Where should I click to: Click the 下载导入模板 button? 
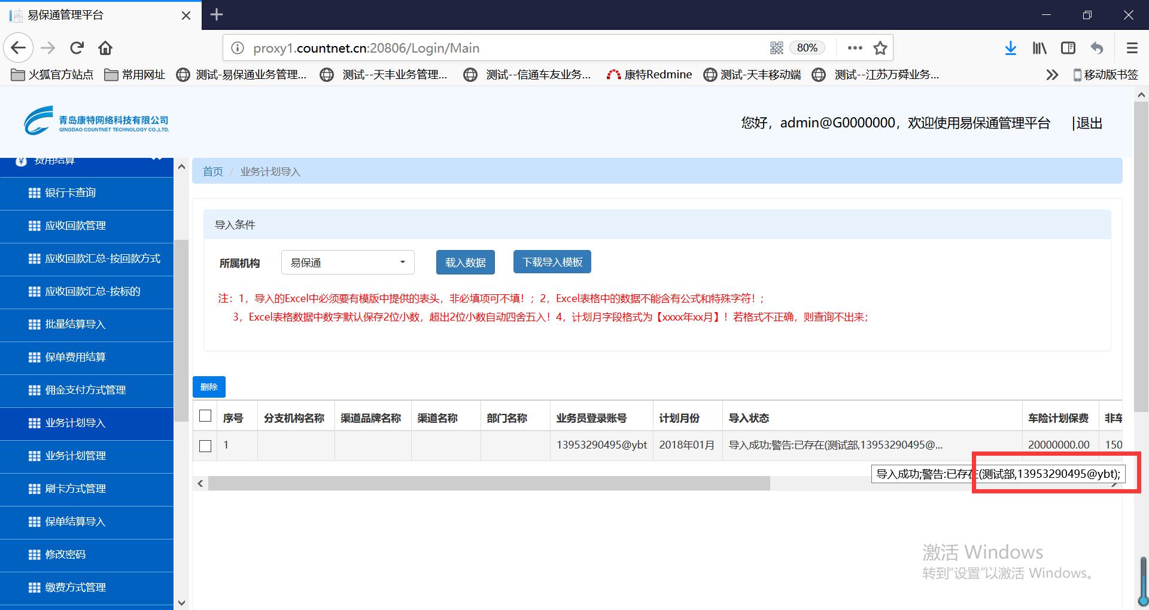(552, 262)
